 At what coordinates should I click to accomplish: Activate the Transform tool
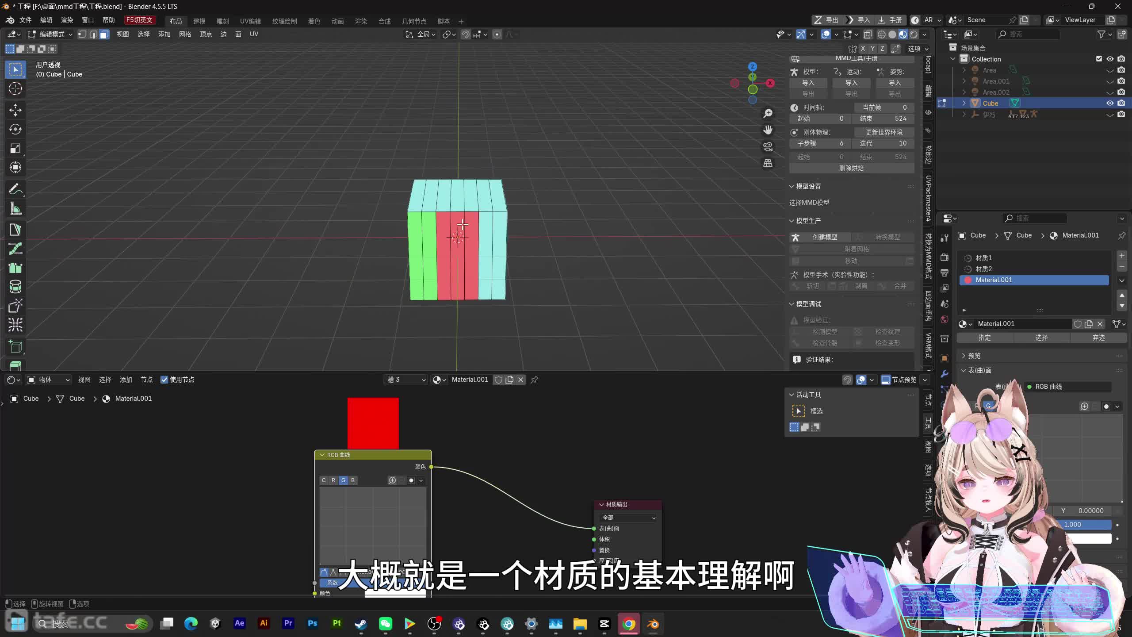(15, 167)
